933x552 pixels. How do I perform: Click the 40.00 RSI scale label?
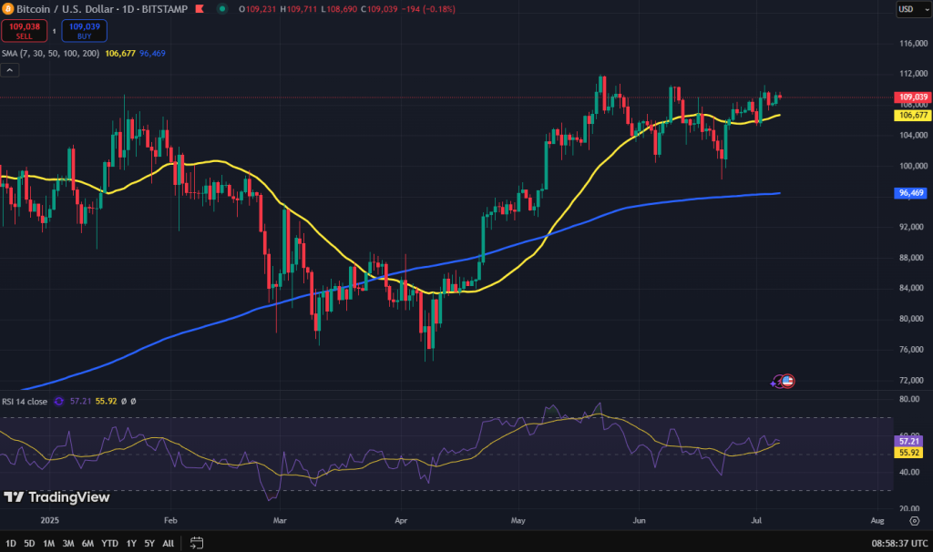point(909,472)
